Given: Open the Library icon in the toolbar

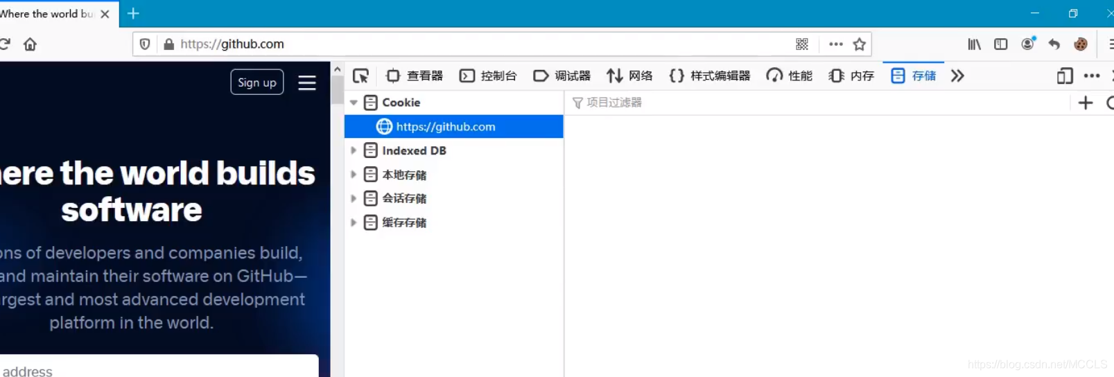Looking at the screenshot, I should click(974, 44).
